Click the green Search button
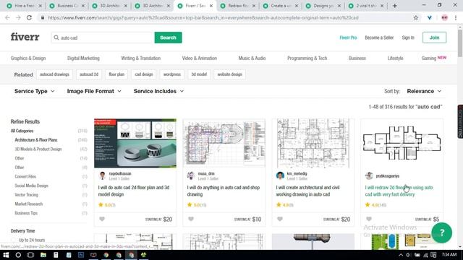 [x=168, y=38]
